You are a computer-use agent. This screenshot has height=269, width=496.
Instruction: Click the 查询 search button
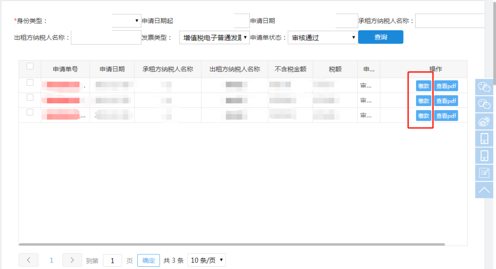tap(381, 37)
